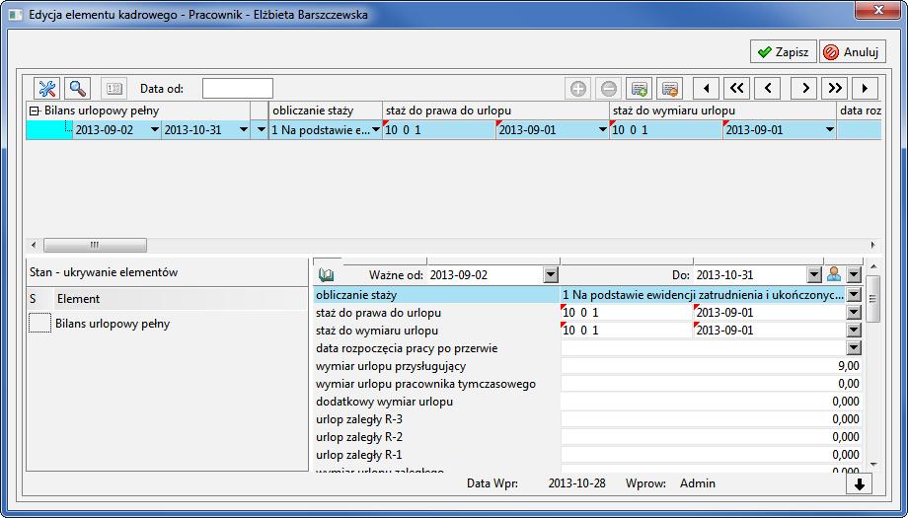Click the obliczanie staży label row in details
Viewport: 908px width, 518px height.
(x=436, y=295)
